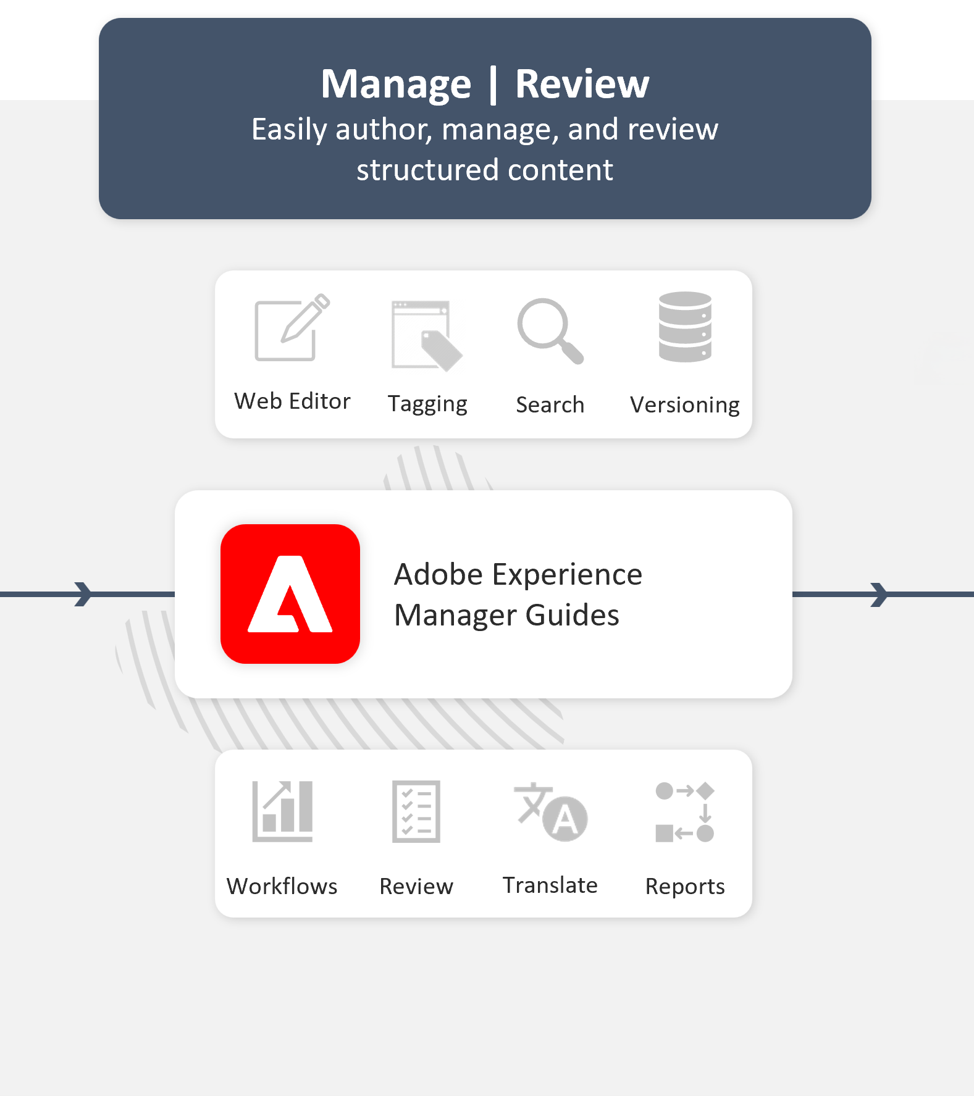Click the "Versioning" label
The width and height of the screenshot is (974, 1096).
(685, 405)
